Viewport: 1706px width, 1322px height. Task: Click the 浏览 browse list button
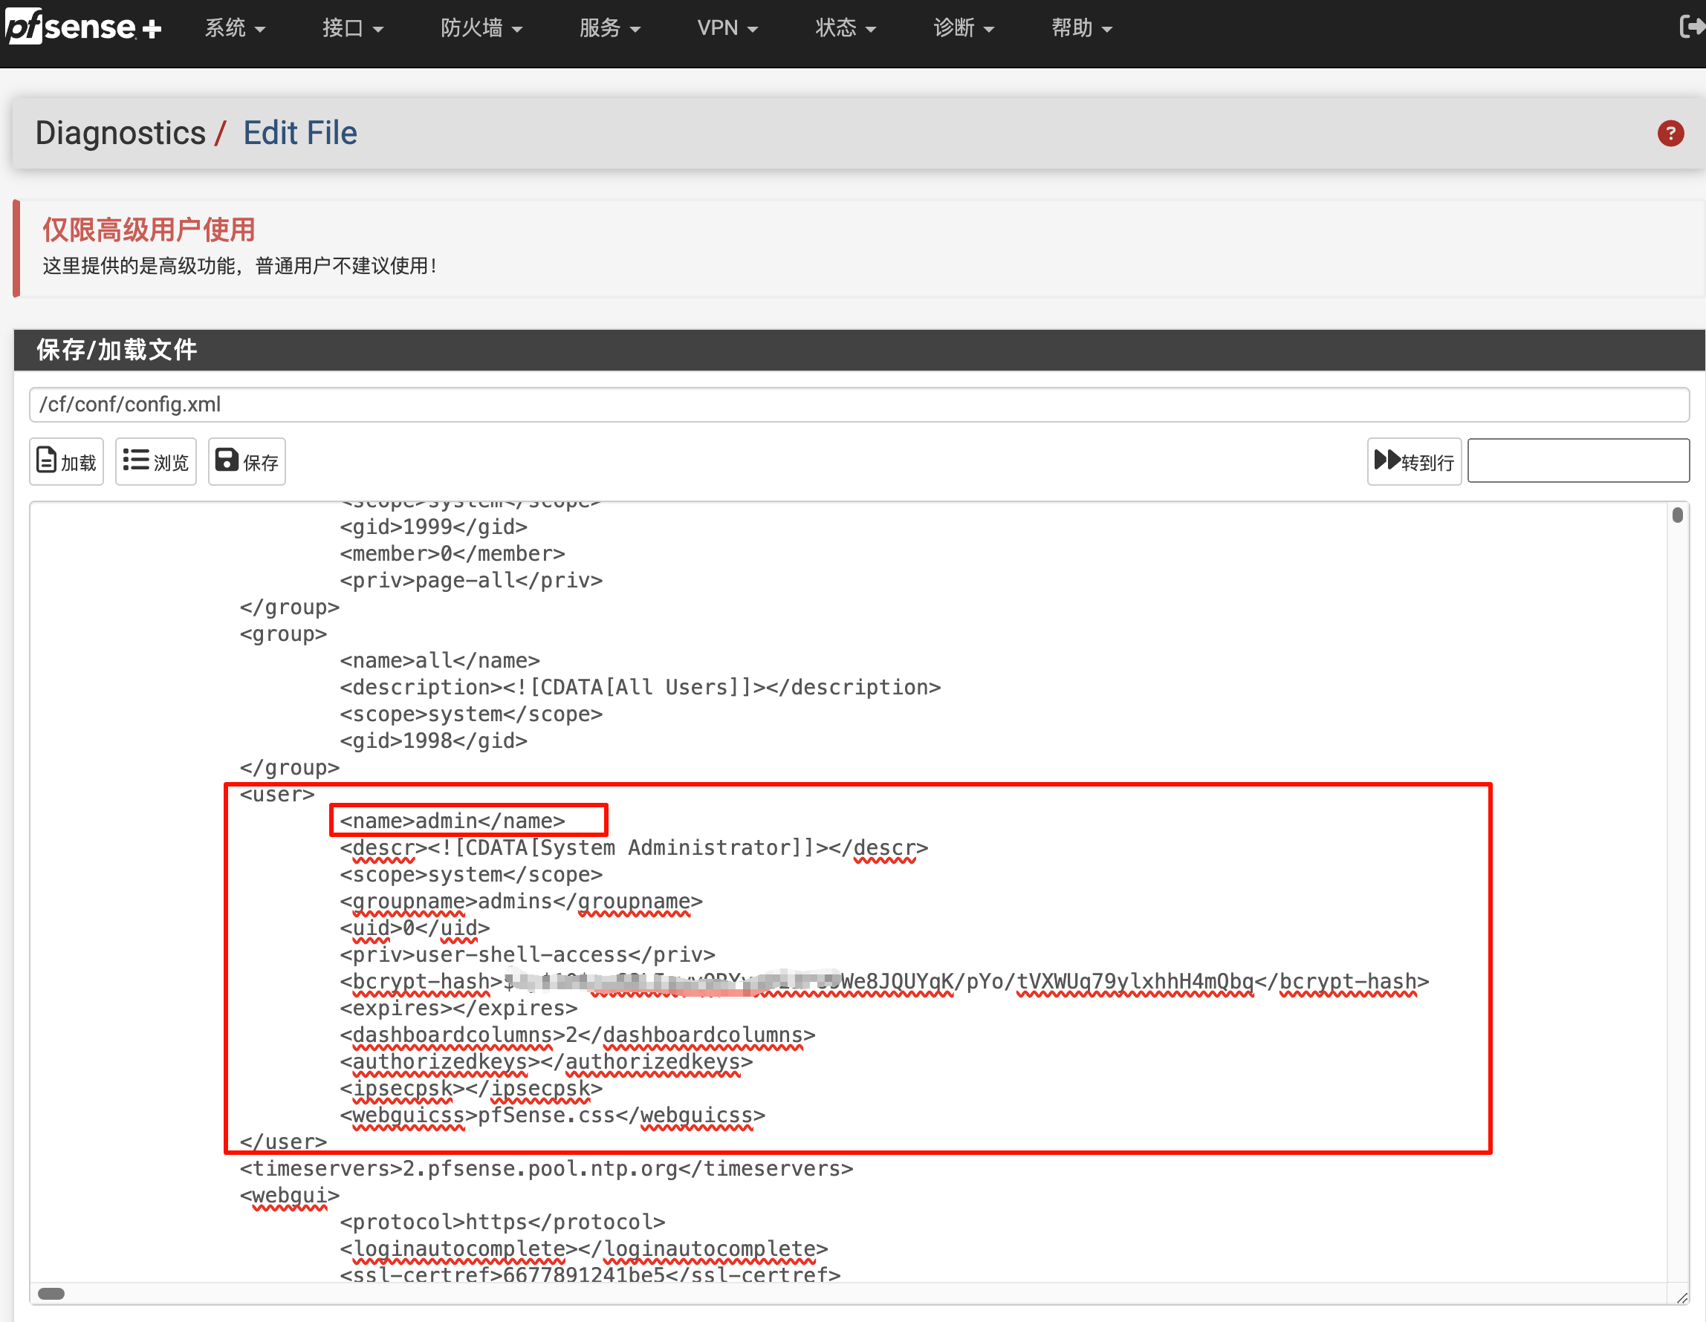155,461
